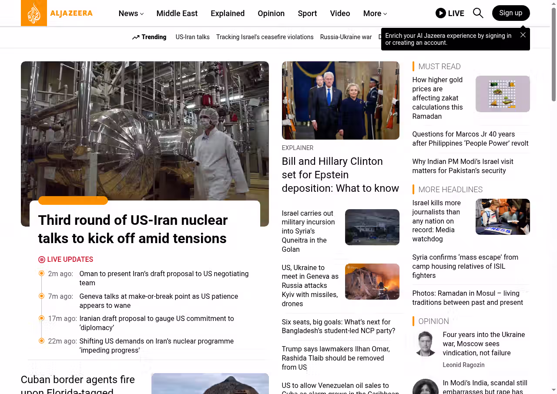This screenshot has height=394, width=557.
Task: Read the US-Iran nuclear talks headline
Action: point(133,229)
